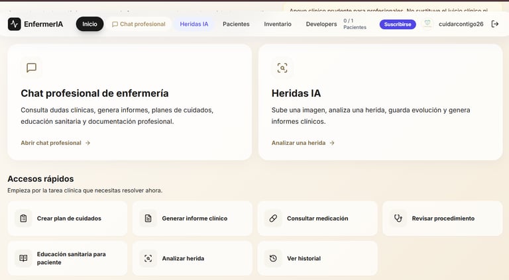This screenshot has width=509, height=280.
Task: Click the Suscribirse button
Action: click(x=398, y=24)
